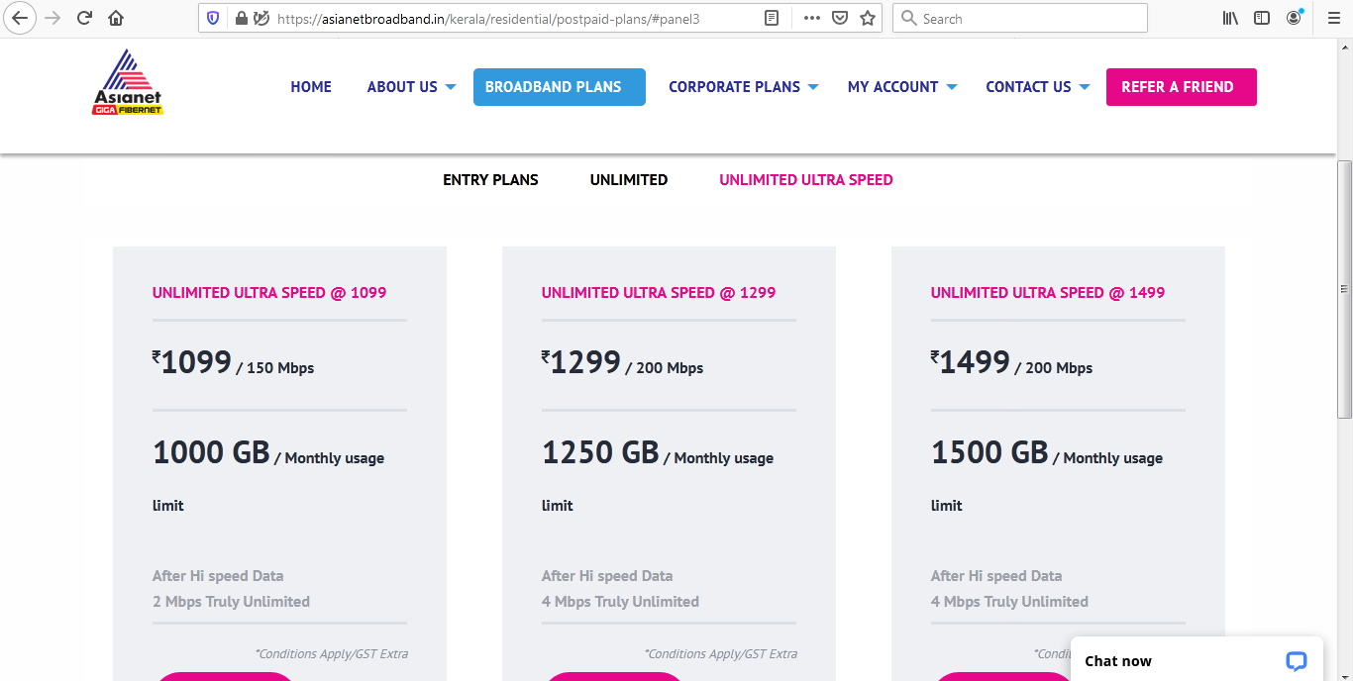
Task: Expand the CONTACT US dropdown arrow
Action: click(1085, 87)
